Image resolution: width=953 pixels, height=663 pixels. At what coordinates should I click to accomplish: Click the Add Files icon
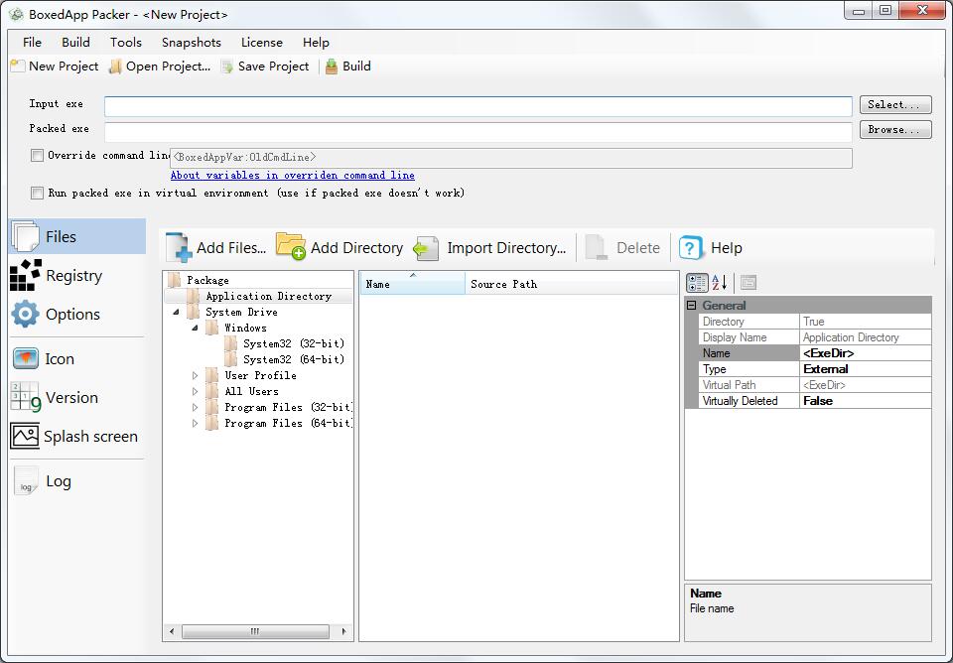click(179, 247)
